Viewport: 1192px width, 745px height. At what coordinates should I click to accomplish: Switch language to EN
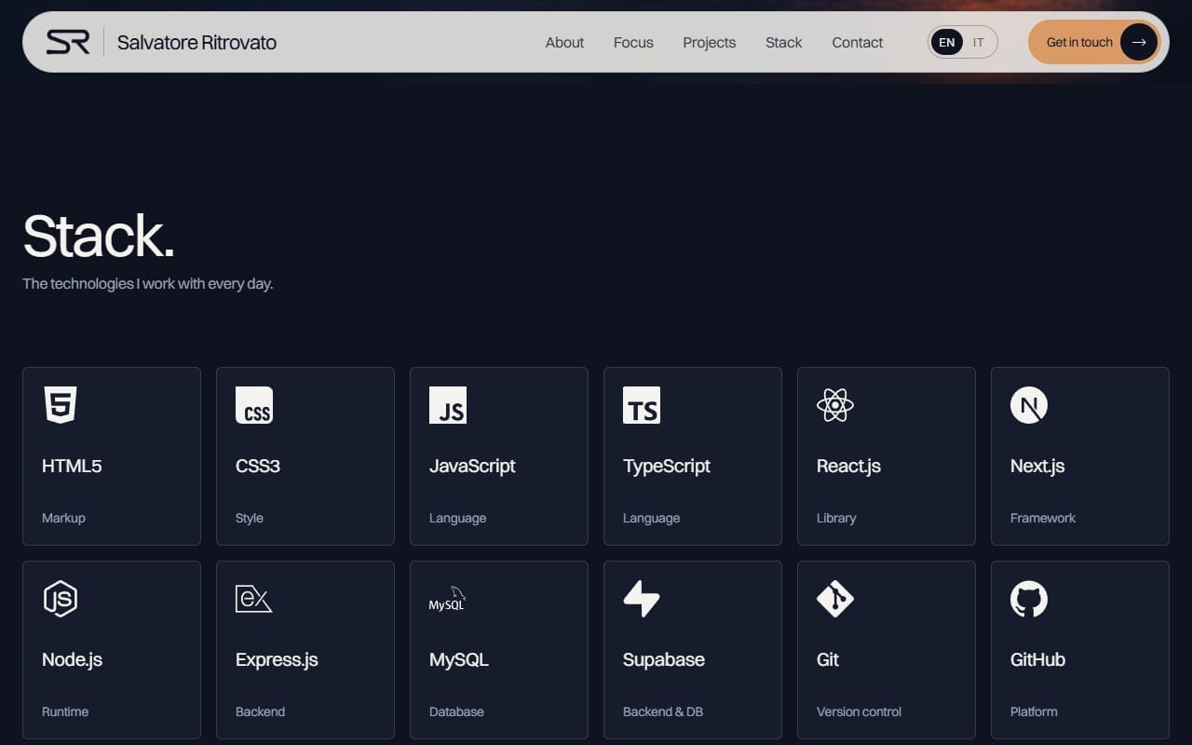point(947,42)
